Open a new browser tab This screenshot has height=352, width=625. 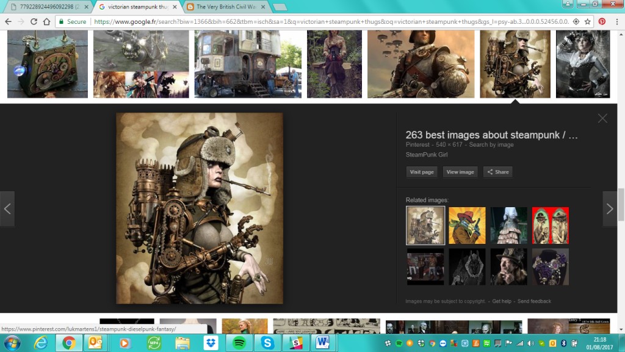point(280,7)
